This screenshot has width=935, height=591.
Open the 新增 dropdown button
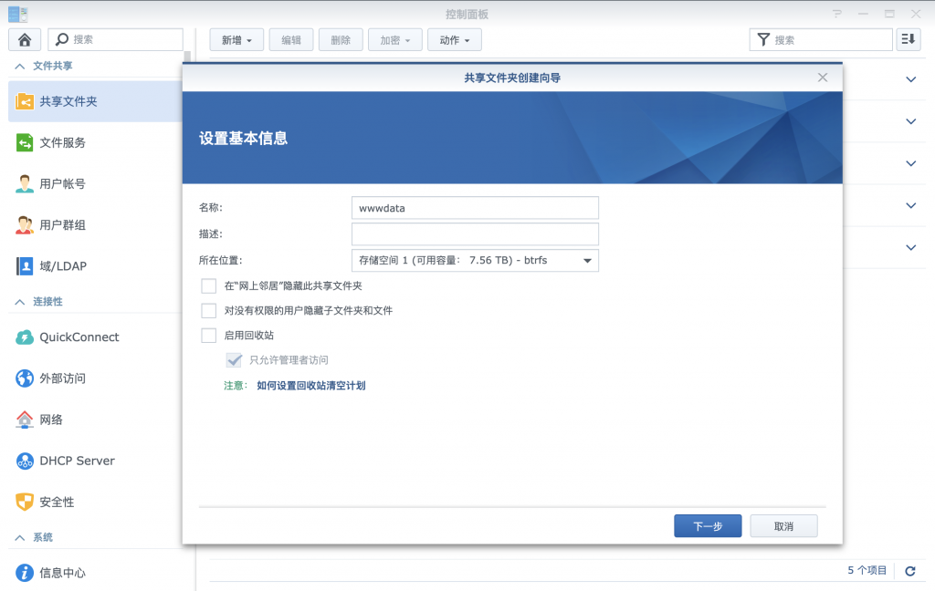(x=236, y=40)
